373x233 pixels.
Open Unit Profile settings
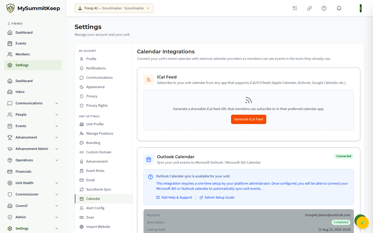104,124
